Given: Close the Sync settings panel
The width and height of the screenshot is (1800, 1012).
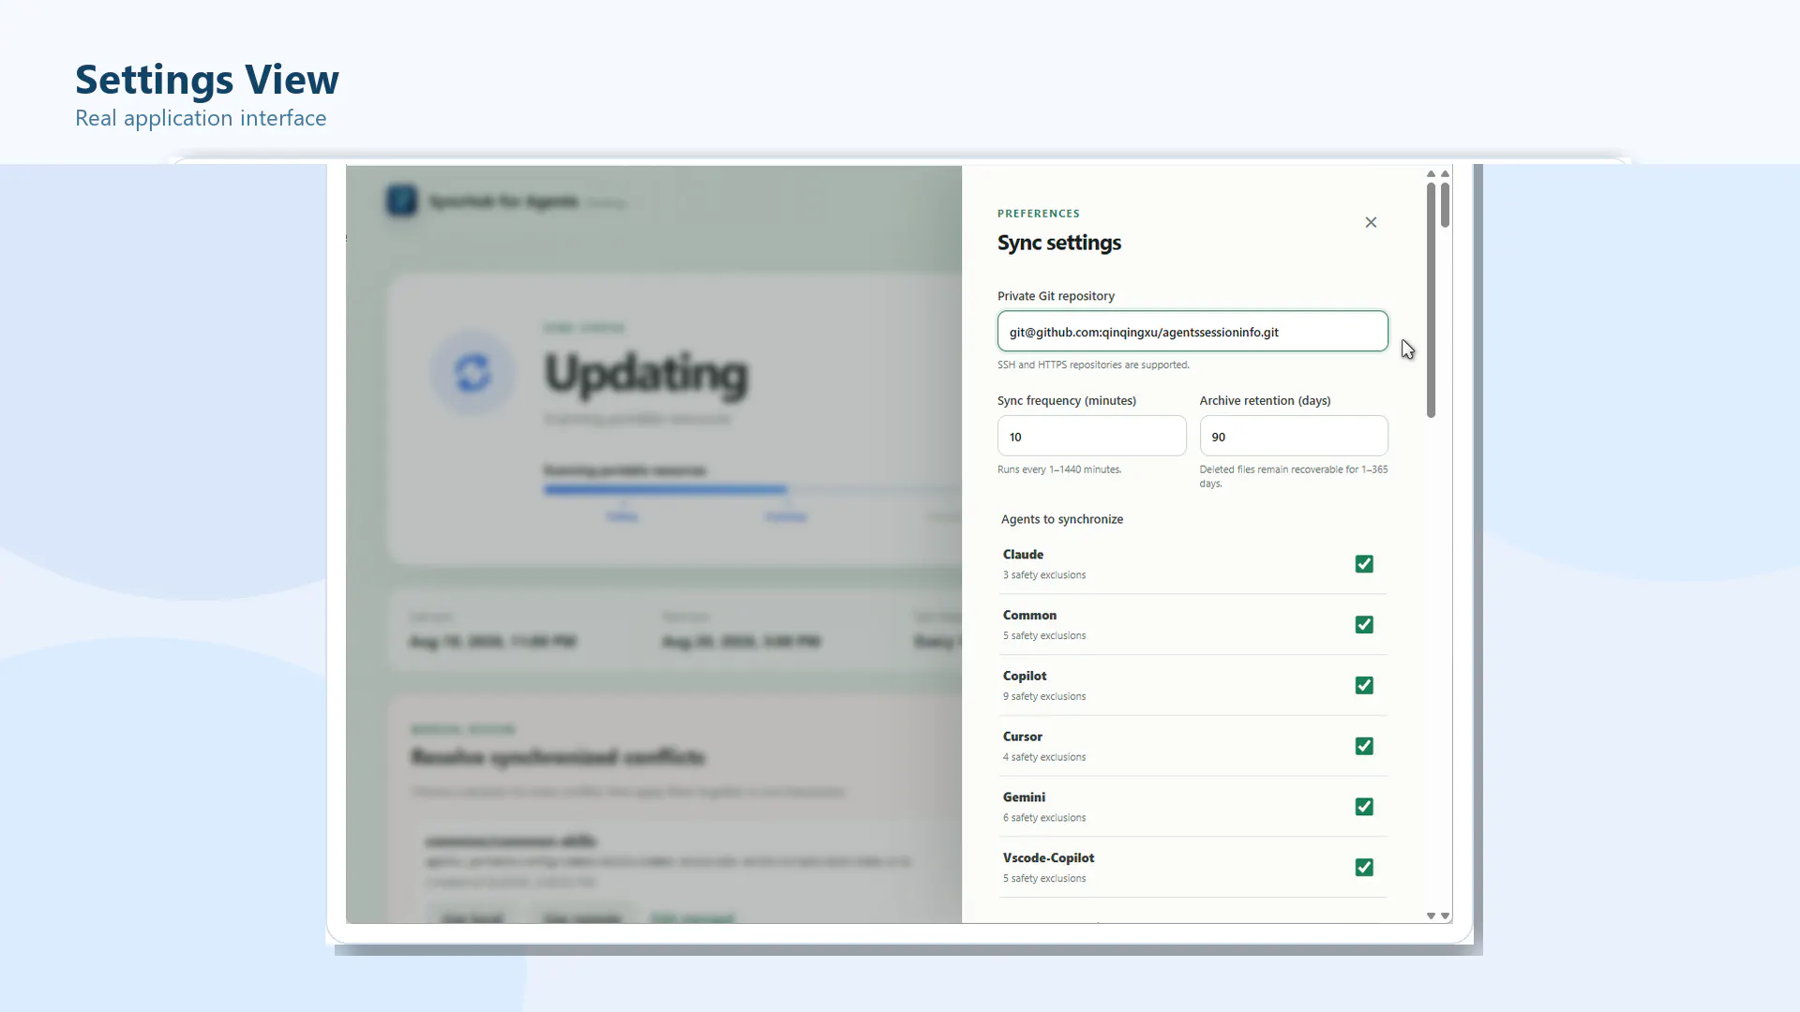Looking at the screenshot, I should pyautogui.click(x=1371, y=222).
